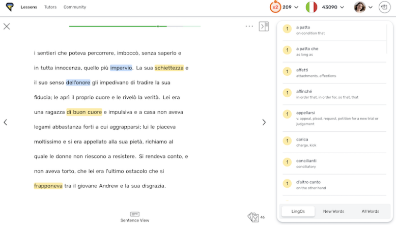Open the Tutors menu item

(50, 7)
